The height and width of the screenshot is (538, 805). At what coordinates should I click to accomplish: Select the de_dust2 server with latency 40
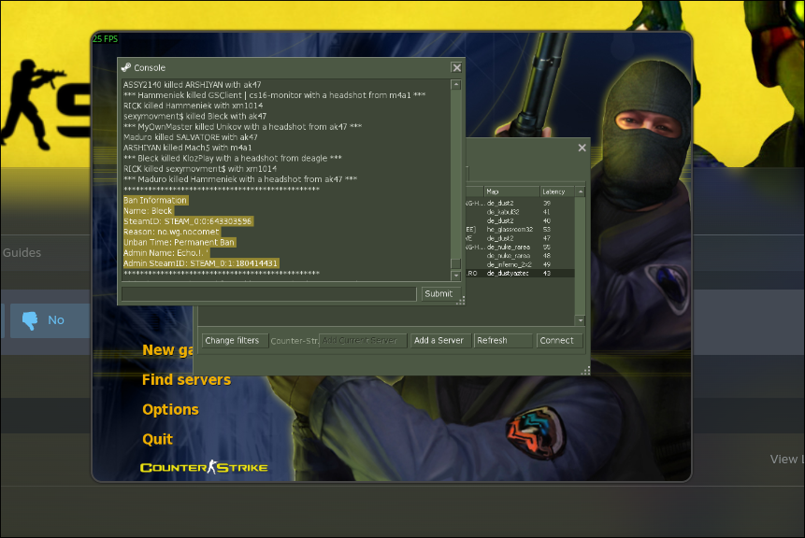pyautogui.click(x=520, y=220)
